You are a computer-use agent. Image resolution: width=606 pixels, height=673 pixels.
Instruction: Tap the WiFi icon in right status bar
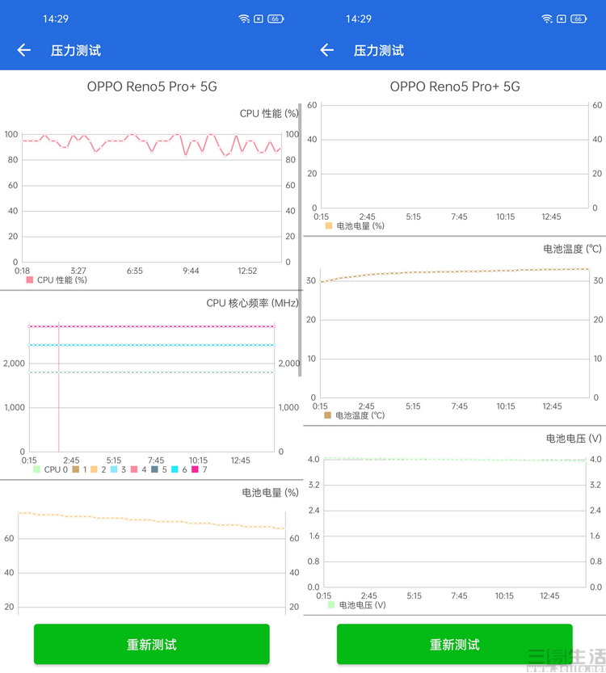(547, 19)
